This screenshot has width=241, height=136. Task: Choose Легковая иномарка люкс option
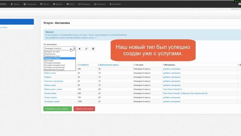(59, 65)
